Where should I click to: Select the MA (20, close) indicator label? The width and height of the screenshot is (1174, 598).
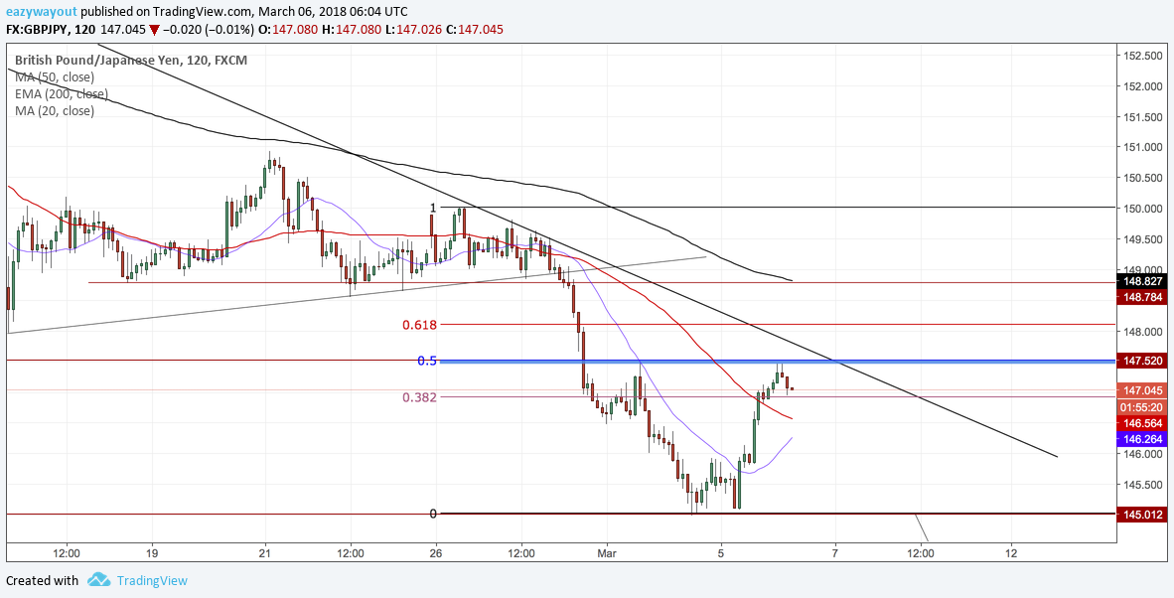pos(54,111)
